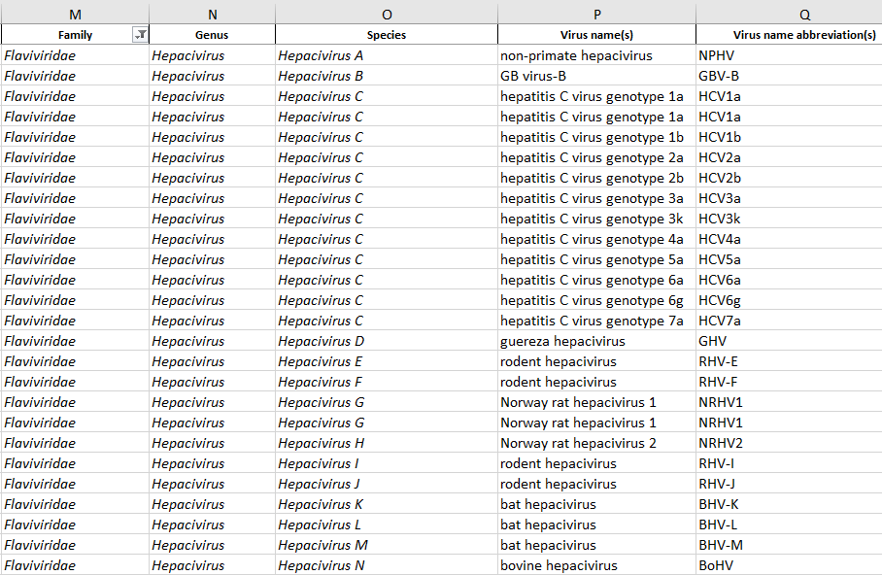Select the RHV-E abbreviation cell
This screenshot has width=882, height=575.
(x=789, y=361)
